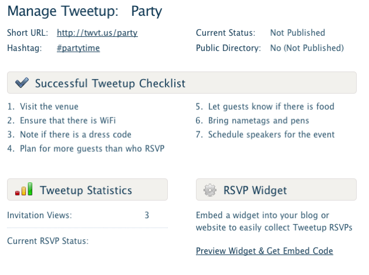Select checklist item Visit the venue

(x=49, y=107)
